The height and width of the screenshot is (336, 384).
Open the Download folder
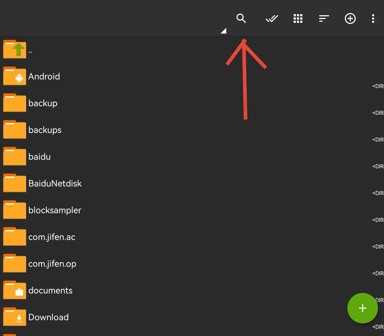click(192, 317)
